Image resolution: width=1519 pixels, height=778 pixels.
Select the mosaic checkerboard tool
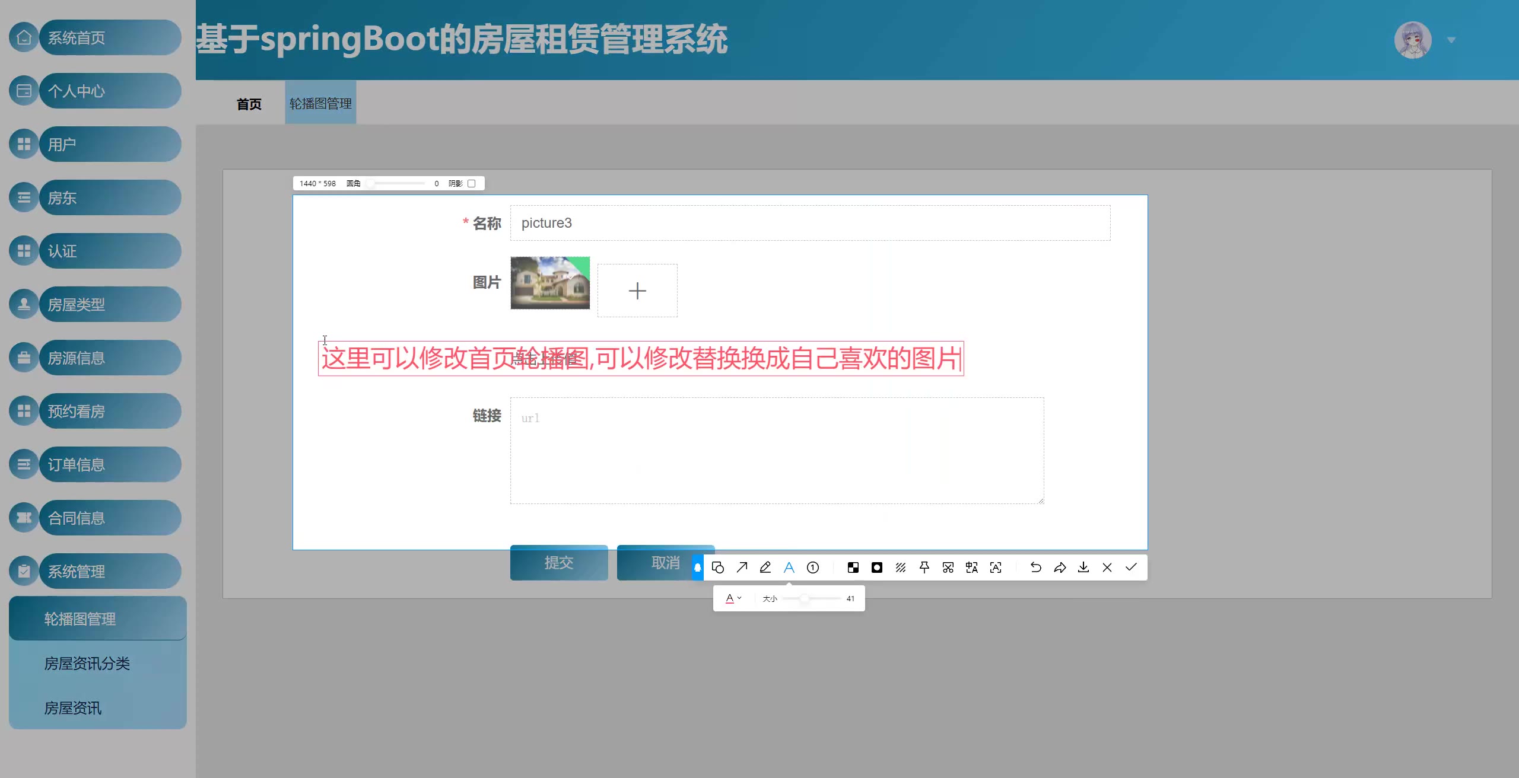pyautogui.click(x=853, y=567)
